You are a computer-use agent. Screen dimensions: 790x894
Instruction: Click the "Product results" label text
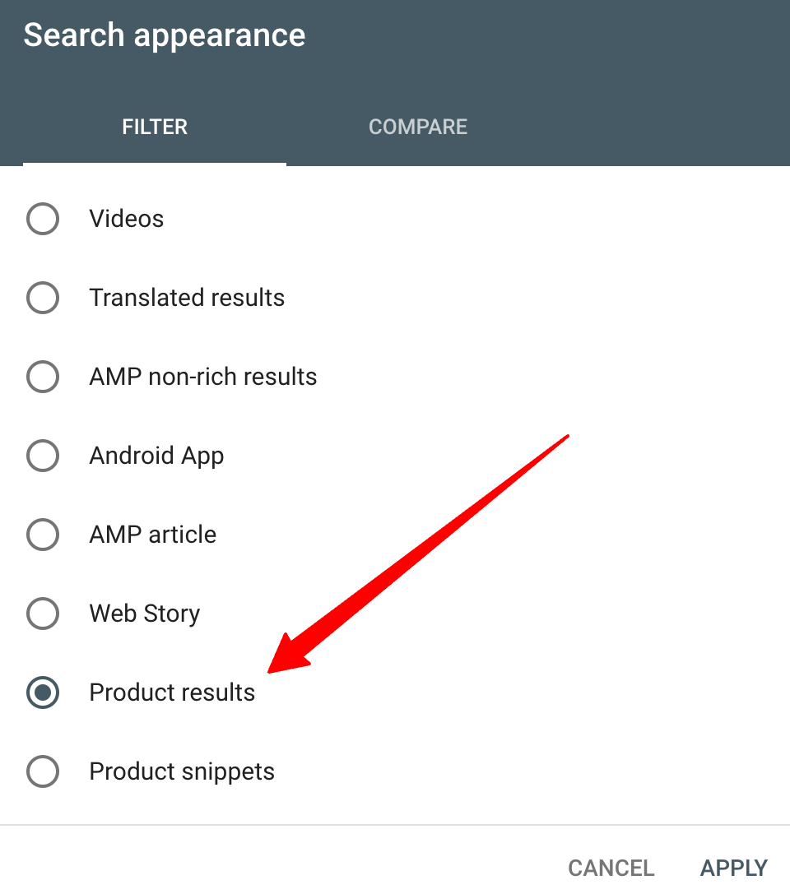coord(172,693)
